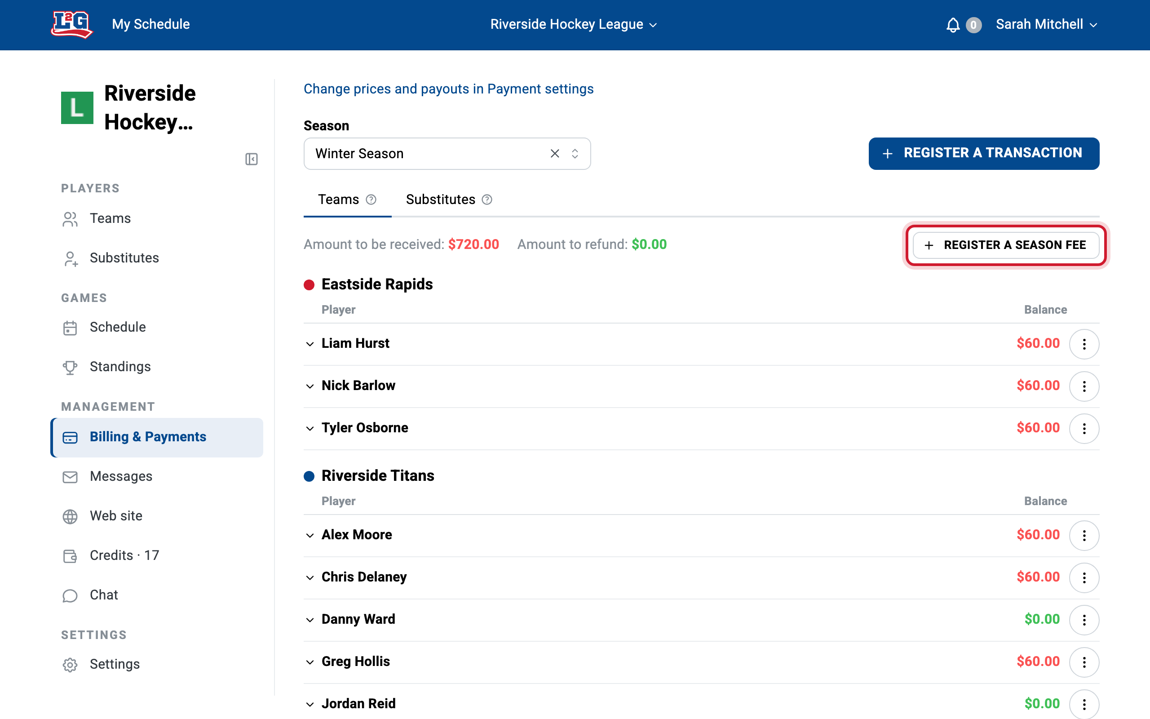The width and height of the screenshot is (1150, 719).
Task: Go to Schedule page
Action: (157, 327)
